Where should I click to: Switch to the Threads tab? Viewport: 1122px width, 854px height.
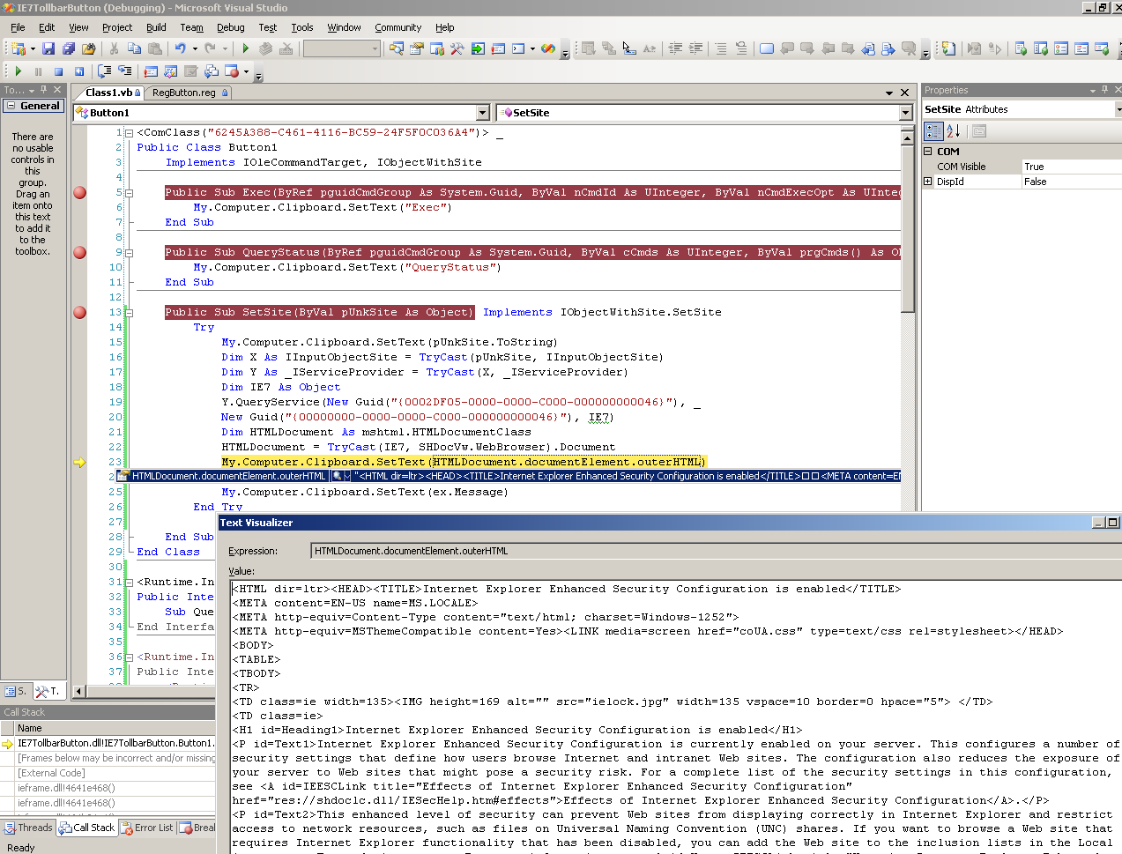28,828
